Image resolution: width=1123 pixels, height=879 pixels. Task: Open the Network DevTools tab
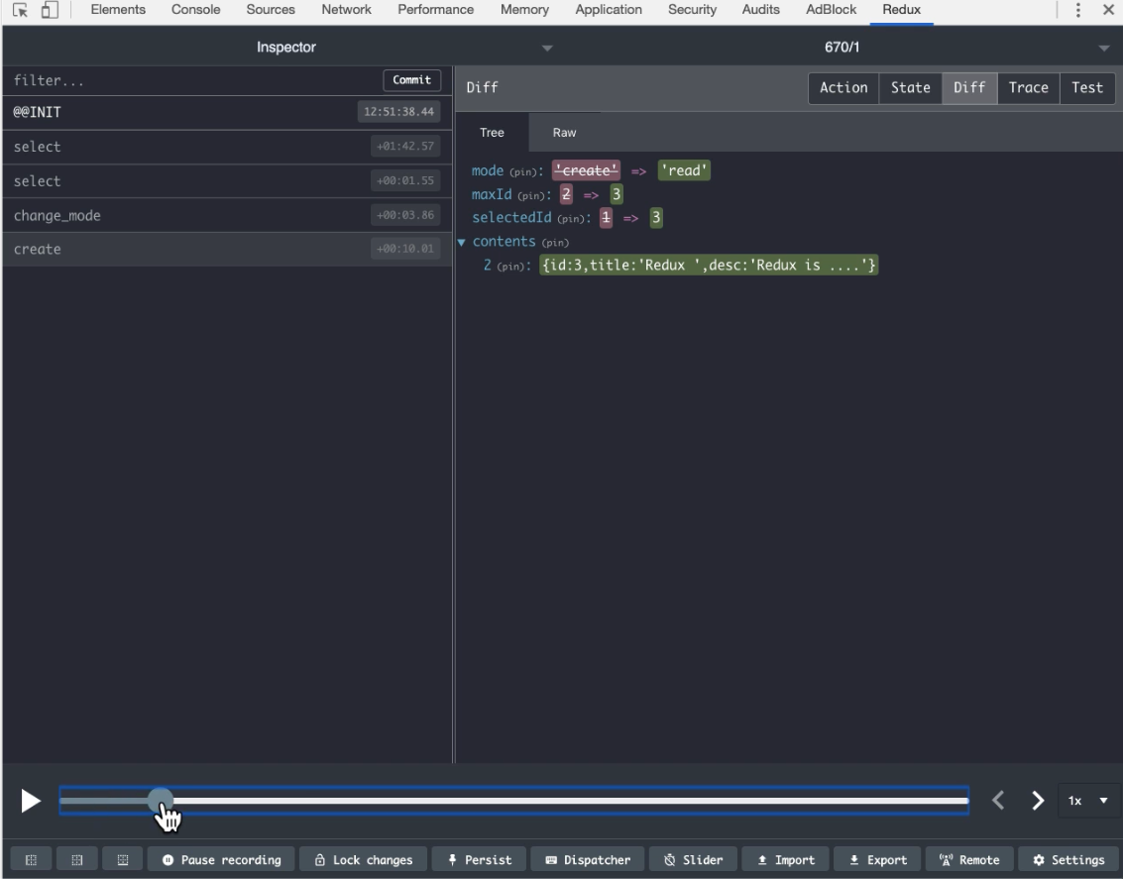(346, 10)
